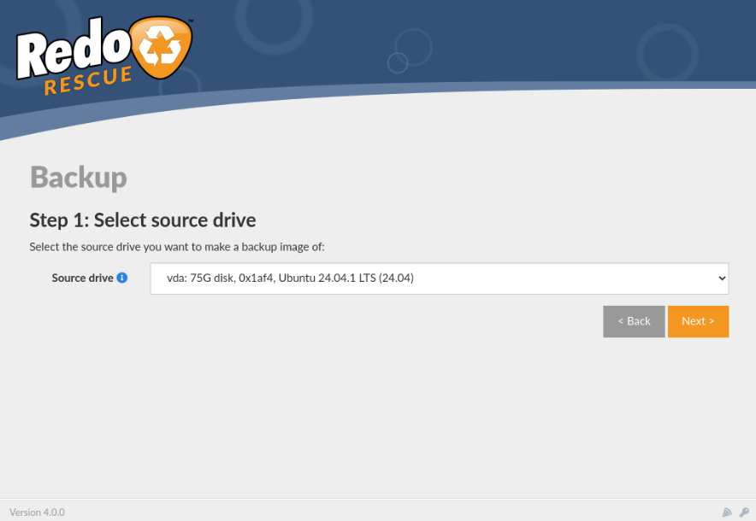Click the blue circular info badge

124,278
